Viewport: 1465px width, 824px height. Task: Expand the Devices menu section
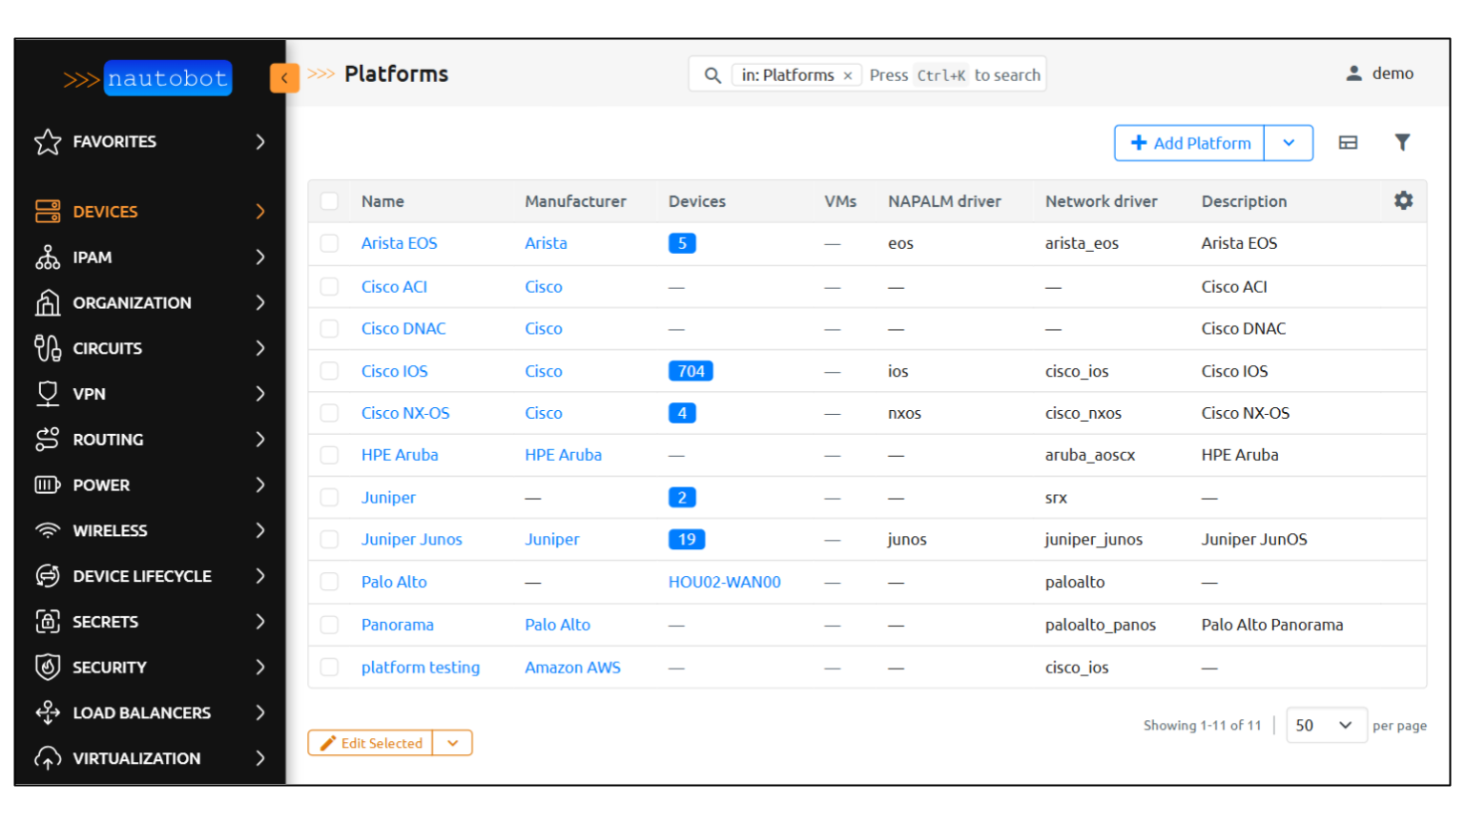[105, 211]
